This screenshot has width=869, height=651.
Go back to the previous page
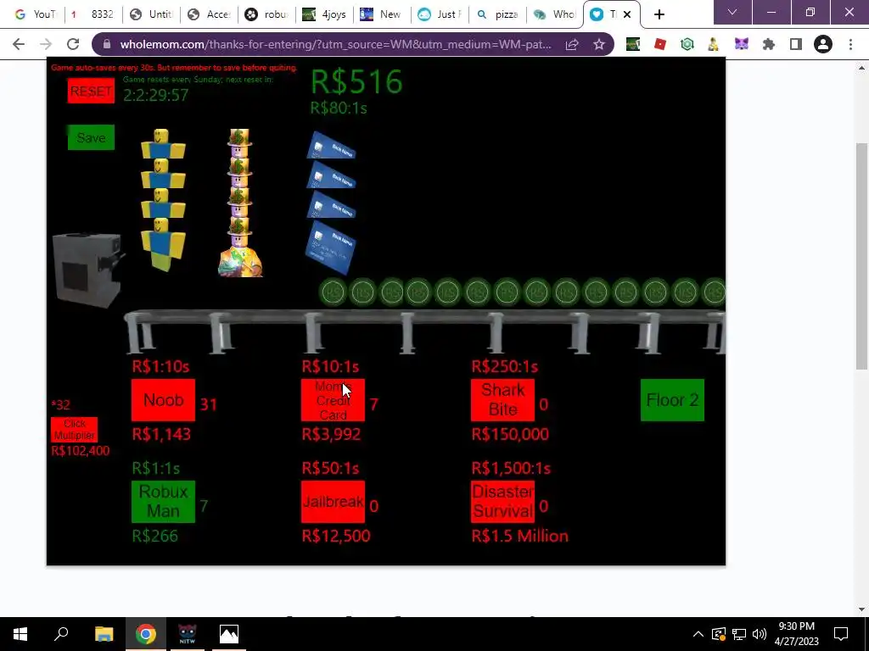pyautogui.click(x=19, y=44)
